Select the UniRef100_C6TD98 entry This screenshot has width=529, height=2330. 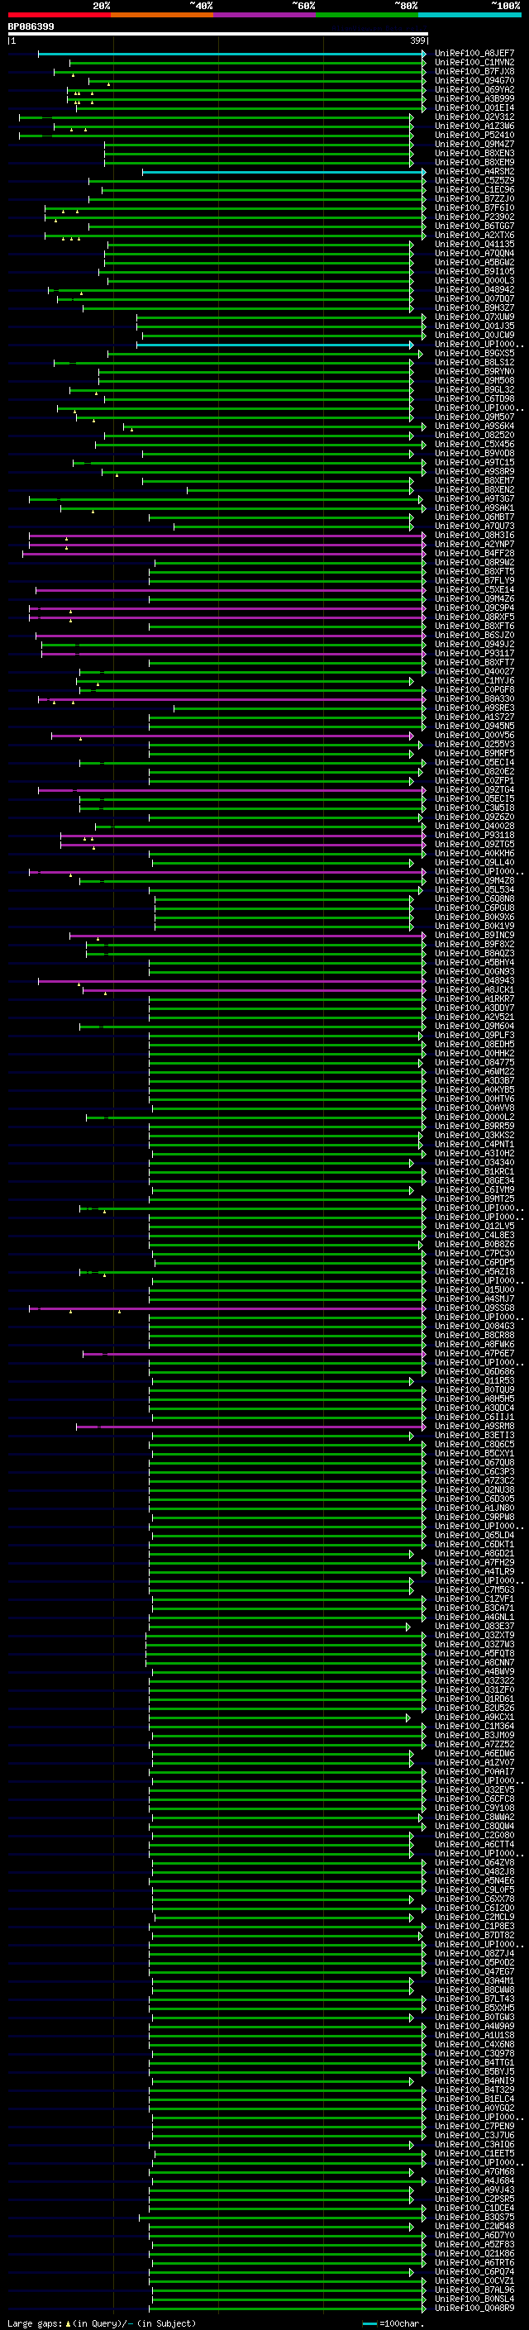pyautogui.click(x=474, y=399)
